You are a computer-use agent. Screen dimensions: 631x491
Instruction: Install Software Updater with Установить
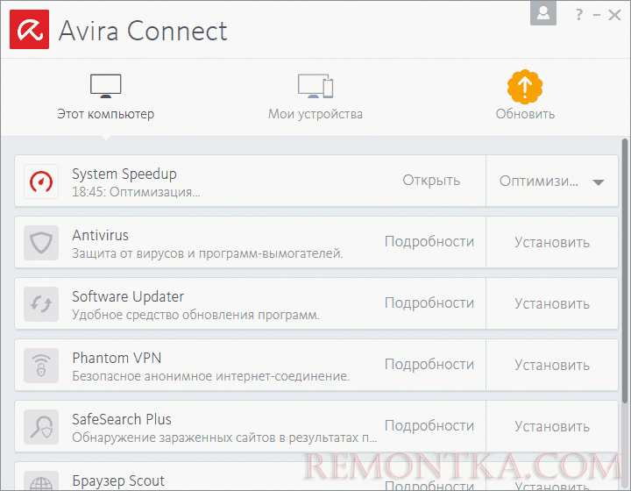[x=552, y=303]
